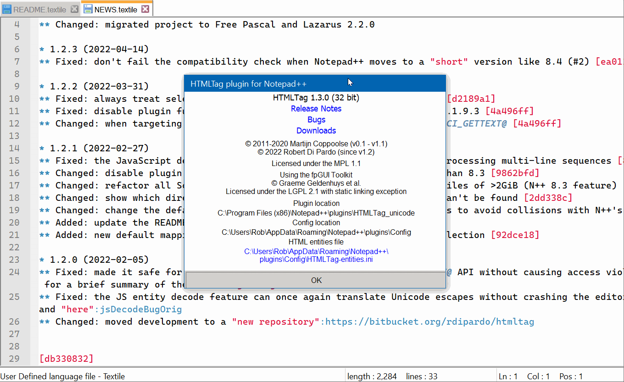Click the Pos : 1 status entry

(x=571, y=376)
